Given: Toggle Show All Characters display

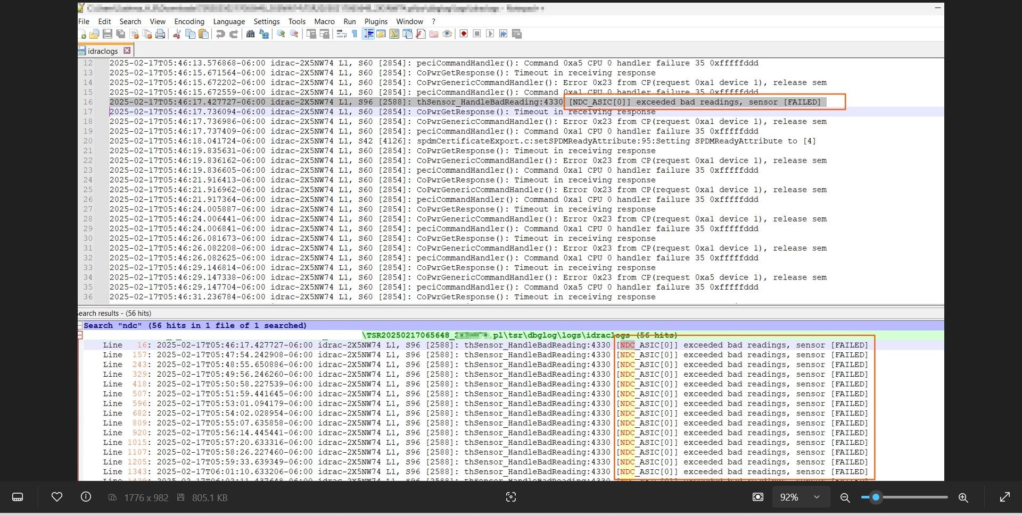Looking at the screenshot, I should pyautogui.click(x=353, y=33).
